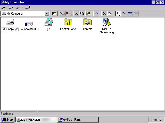Click the '6 object(s)' status bar text
The height and width of the screenshot is (123, 165).
(7, 114)
